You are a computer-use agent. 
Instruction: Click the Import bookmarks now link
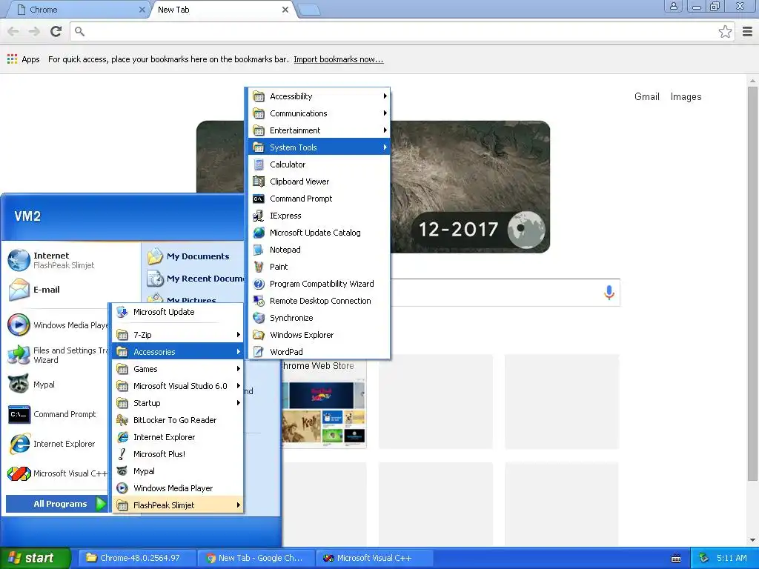click(x=338, y=59)
